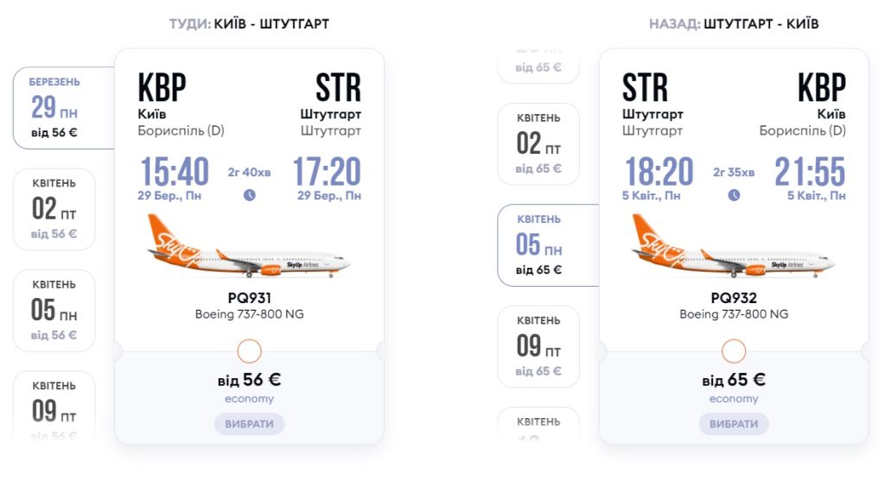Viewport: 885px width, 481px height.
Task: Click the ТУДИ: КИЇВ - ШТУТГАРТ heading
Action: [x=249, y=24]
